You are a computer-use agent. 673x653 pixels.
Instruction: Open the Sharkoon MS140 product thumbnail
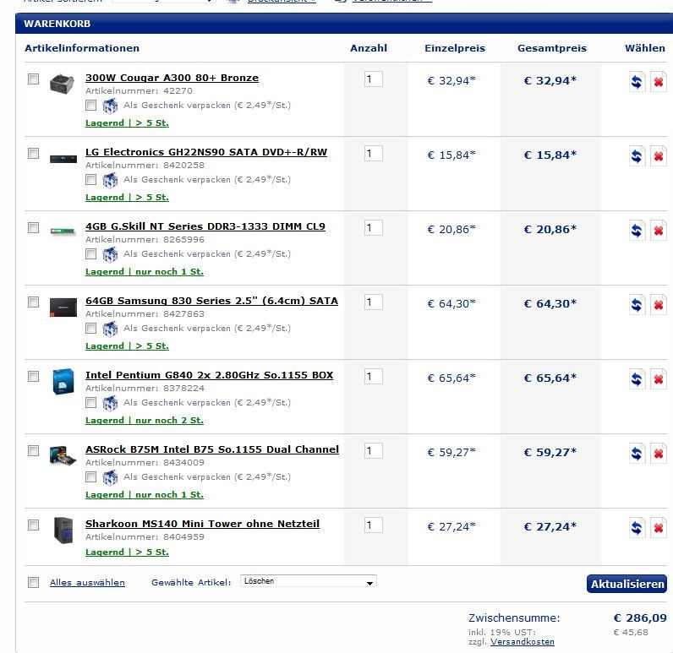tap(63, 530)
